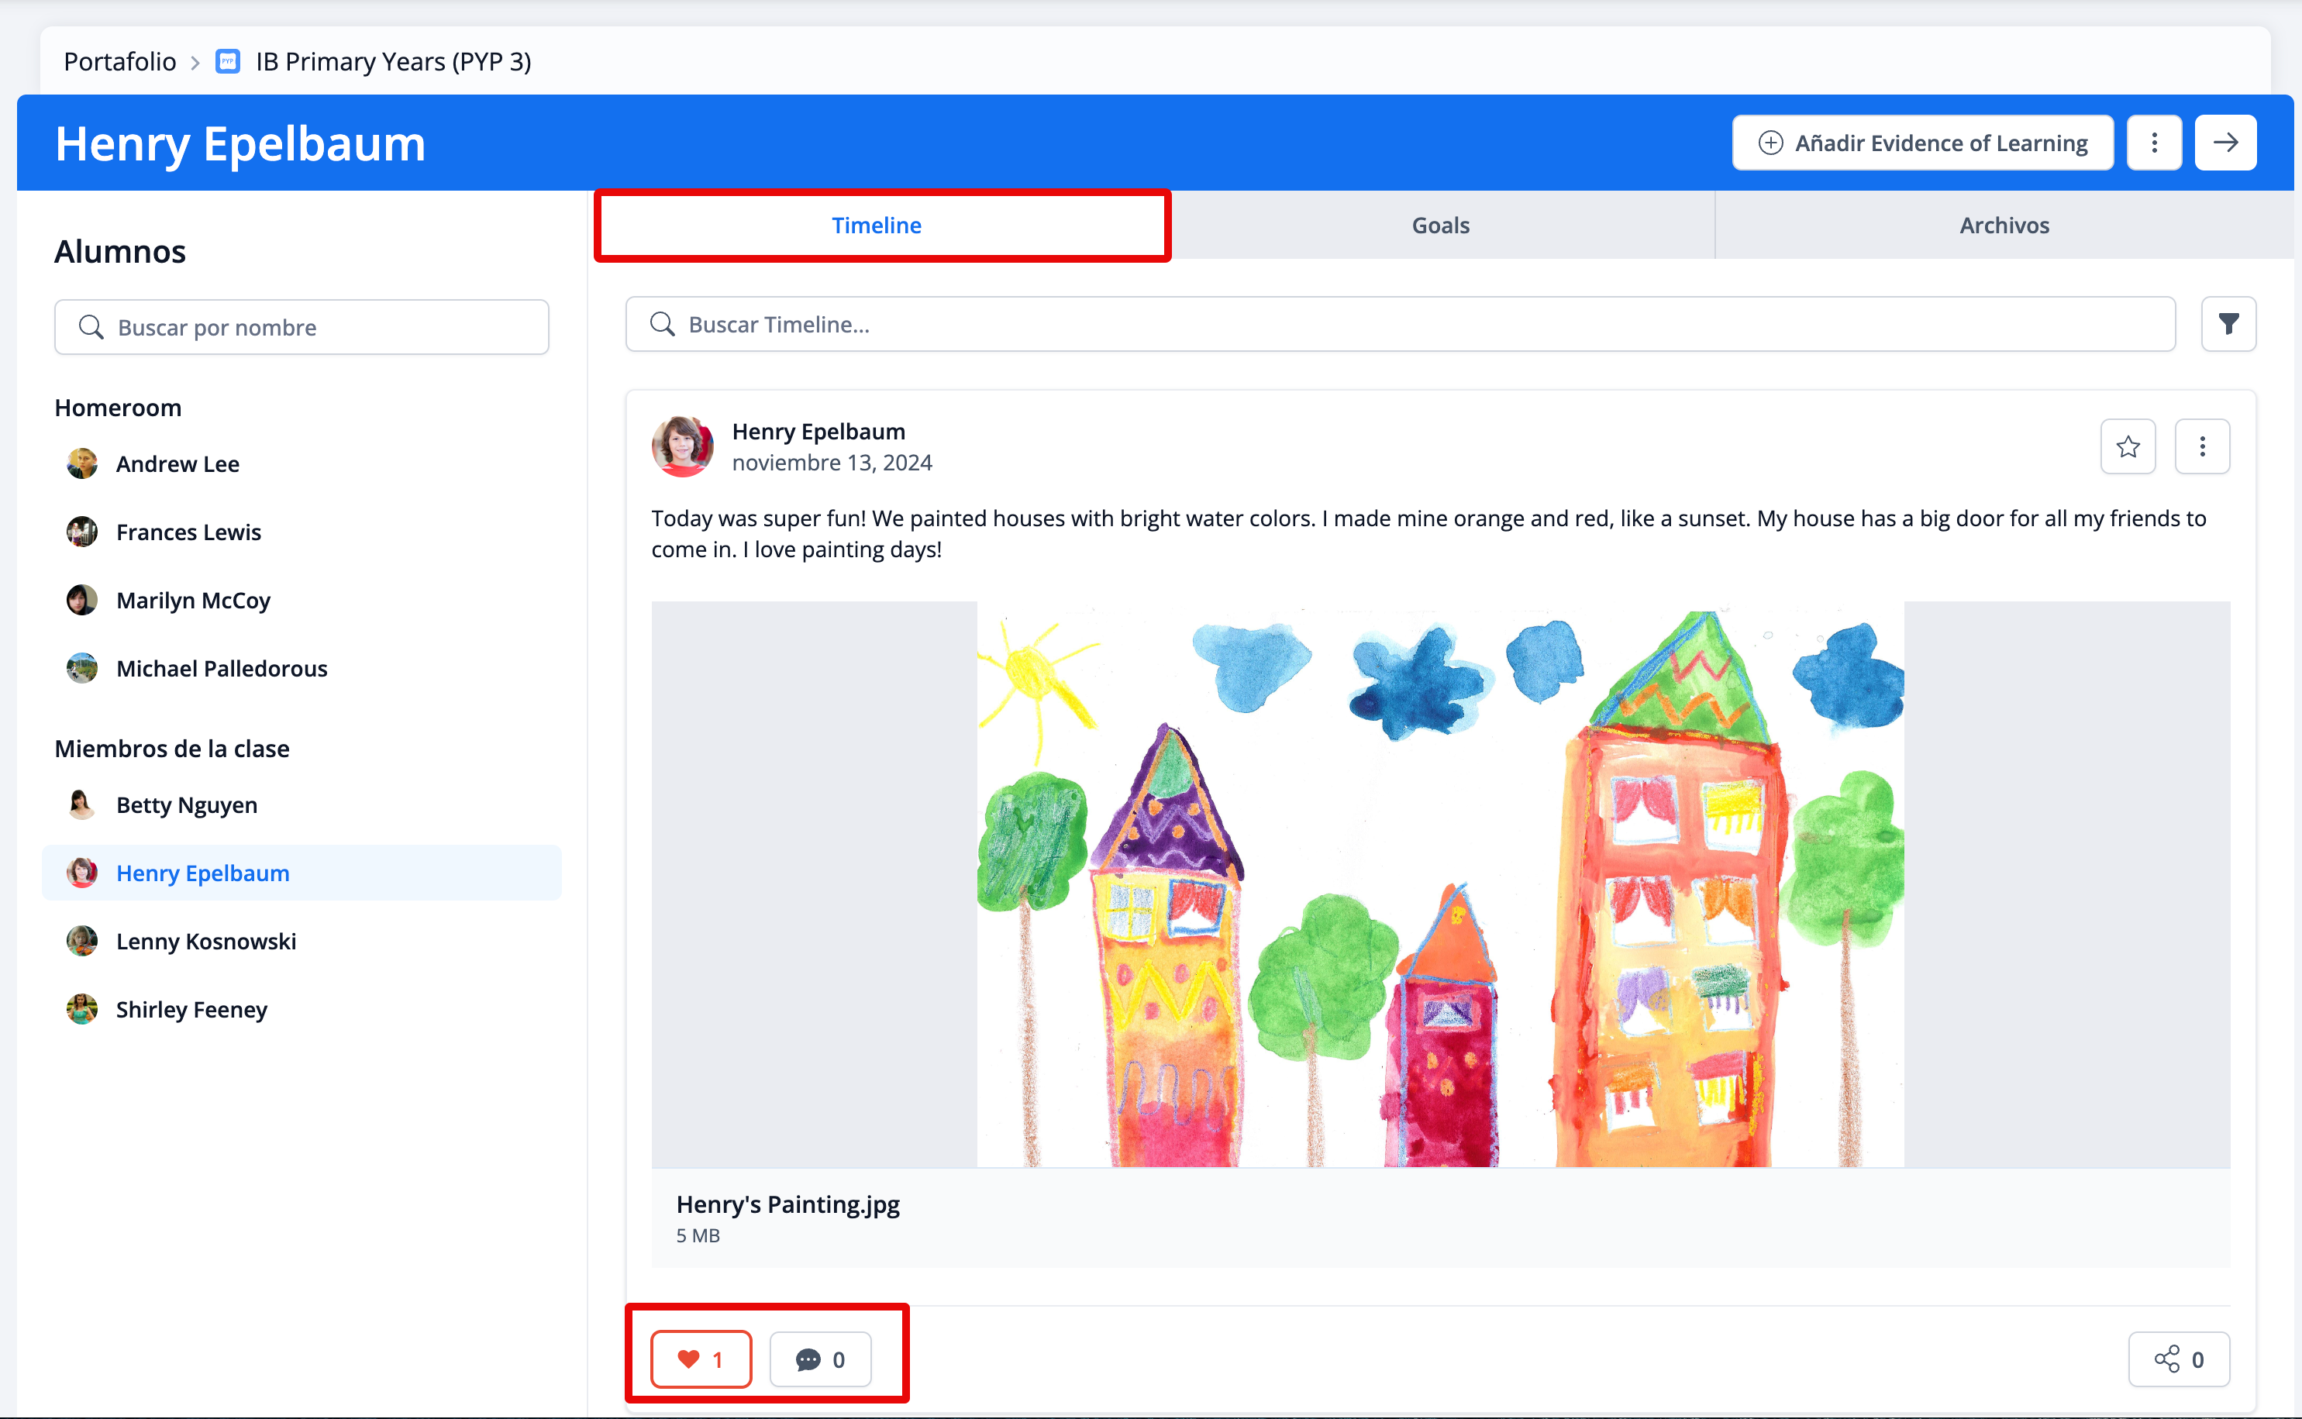Screen dimensions: 2302x1419
Task: Open Henry's Painting.jpg image
Action: pos(1439,884)
